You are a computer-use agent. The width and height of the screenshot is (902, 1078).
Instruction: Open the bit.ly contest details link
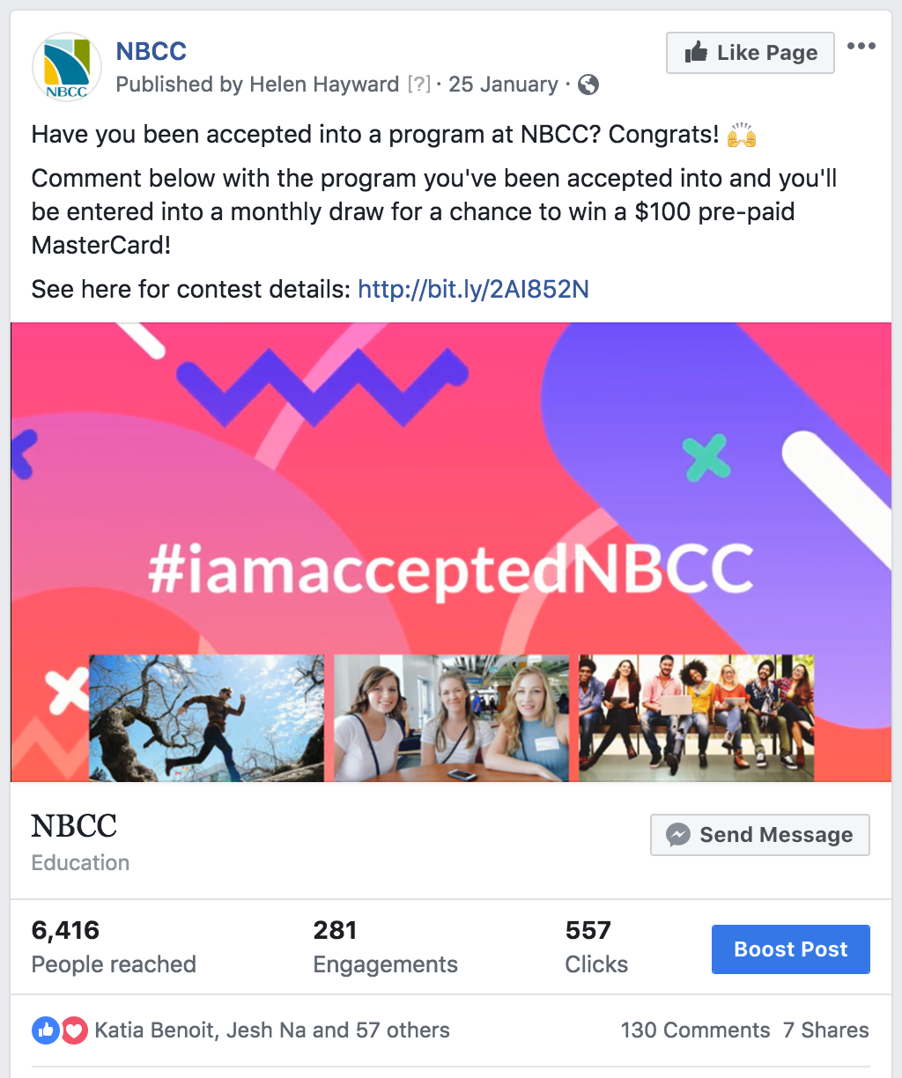click(473, 289)
